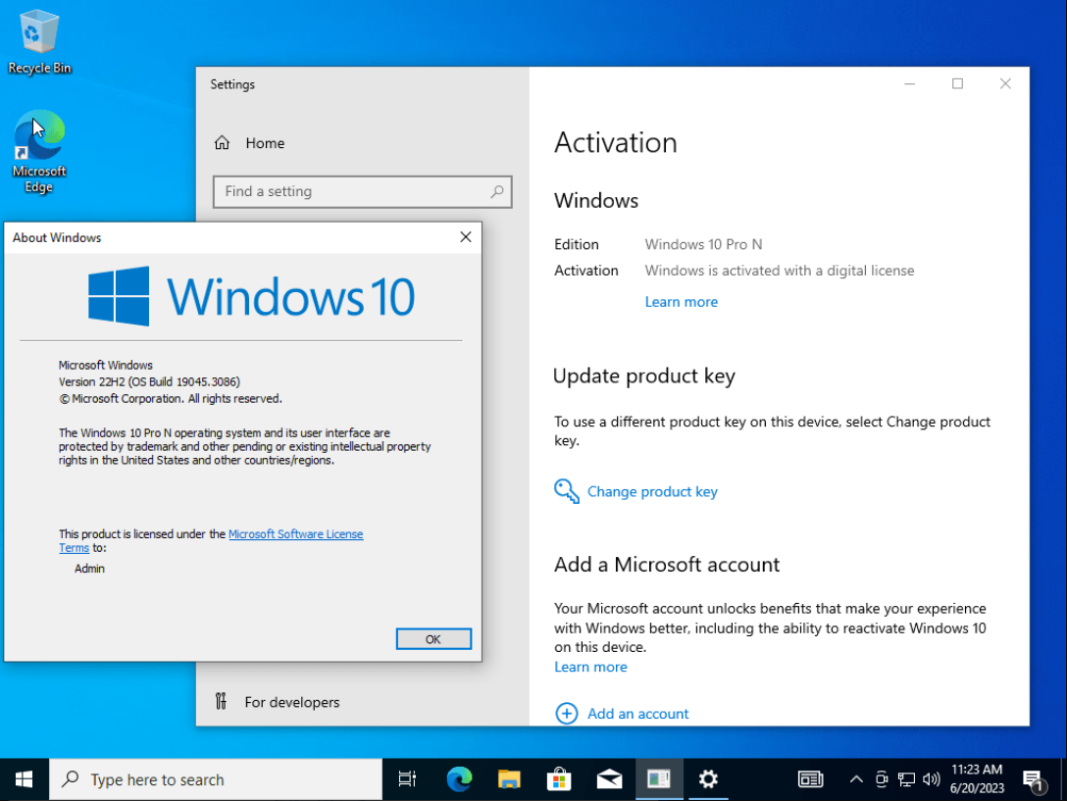Open the Mail app on the taskbar
Image resolution: width=1067 pixels, height=801 pixels.
[609, 779]
